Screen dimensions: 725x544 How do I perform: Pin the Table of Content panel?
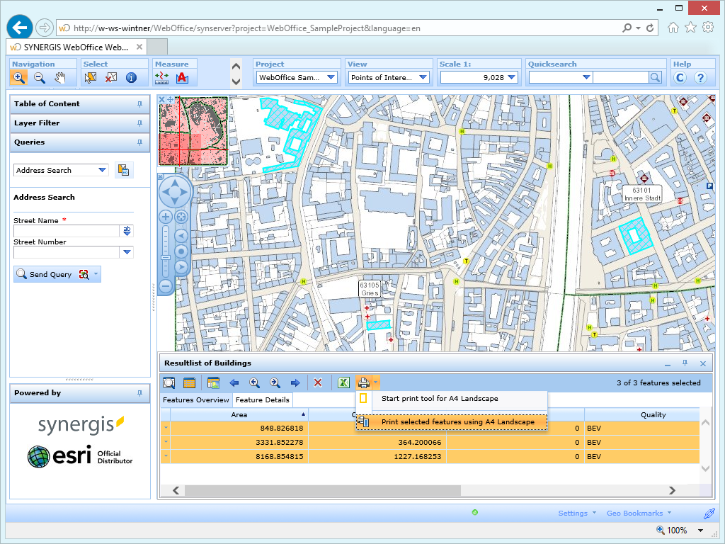coord(139,104)
